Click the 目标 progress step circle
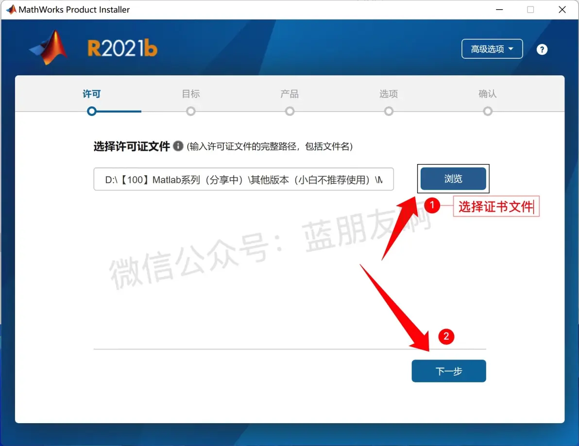Screen dimensions: 579x446 click(x=190, y=111)
